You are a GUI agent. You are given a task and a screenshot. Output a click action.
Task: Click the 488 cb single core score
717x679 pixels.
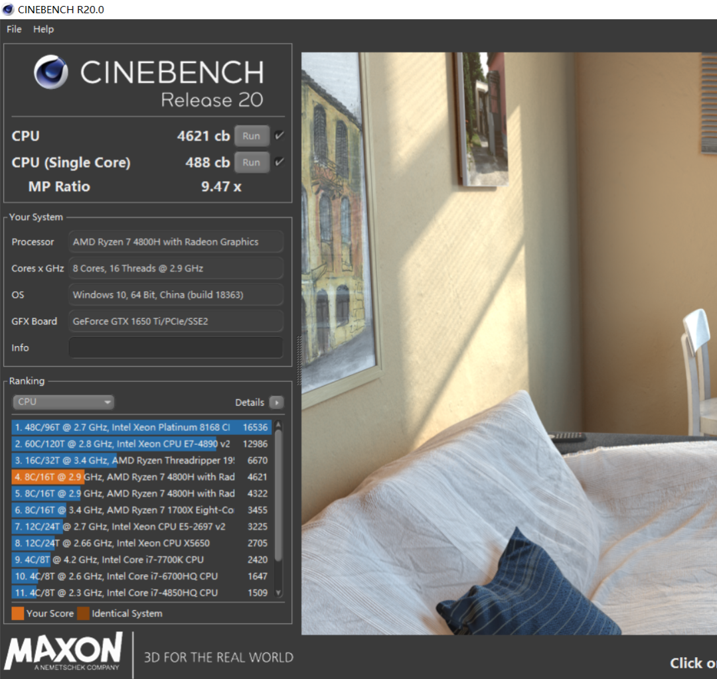tap(208, 162)
